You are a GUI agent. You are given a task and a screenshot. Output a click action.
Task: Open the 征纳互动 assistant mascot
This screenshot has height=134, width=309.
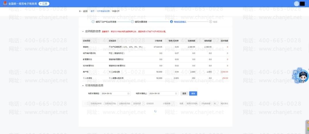coord(301,76)
